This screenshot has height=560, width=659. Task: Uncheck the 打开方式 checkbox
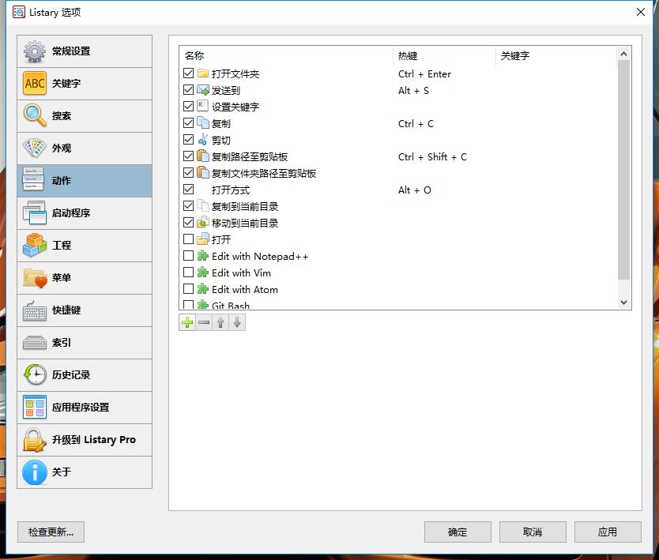click(x=188, y=190)
